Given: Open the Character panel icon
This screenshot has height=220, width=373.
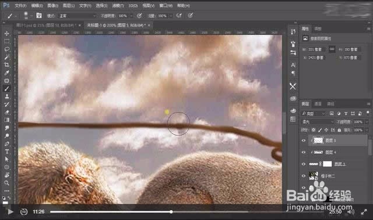Looking at the screenshot, I should tap(293, 64).
